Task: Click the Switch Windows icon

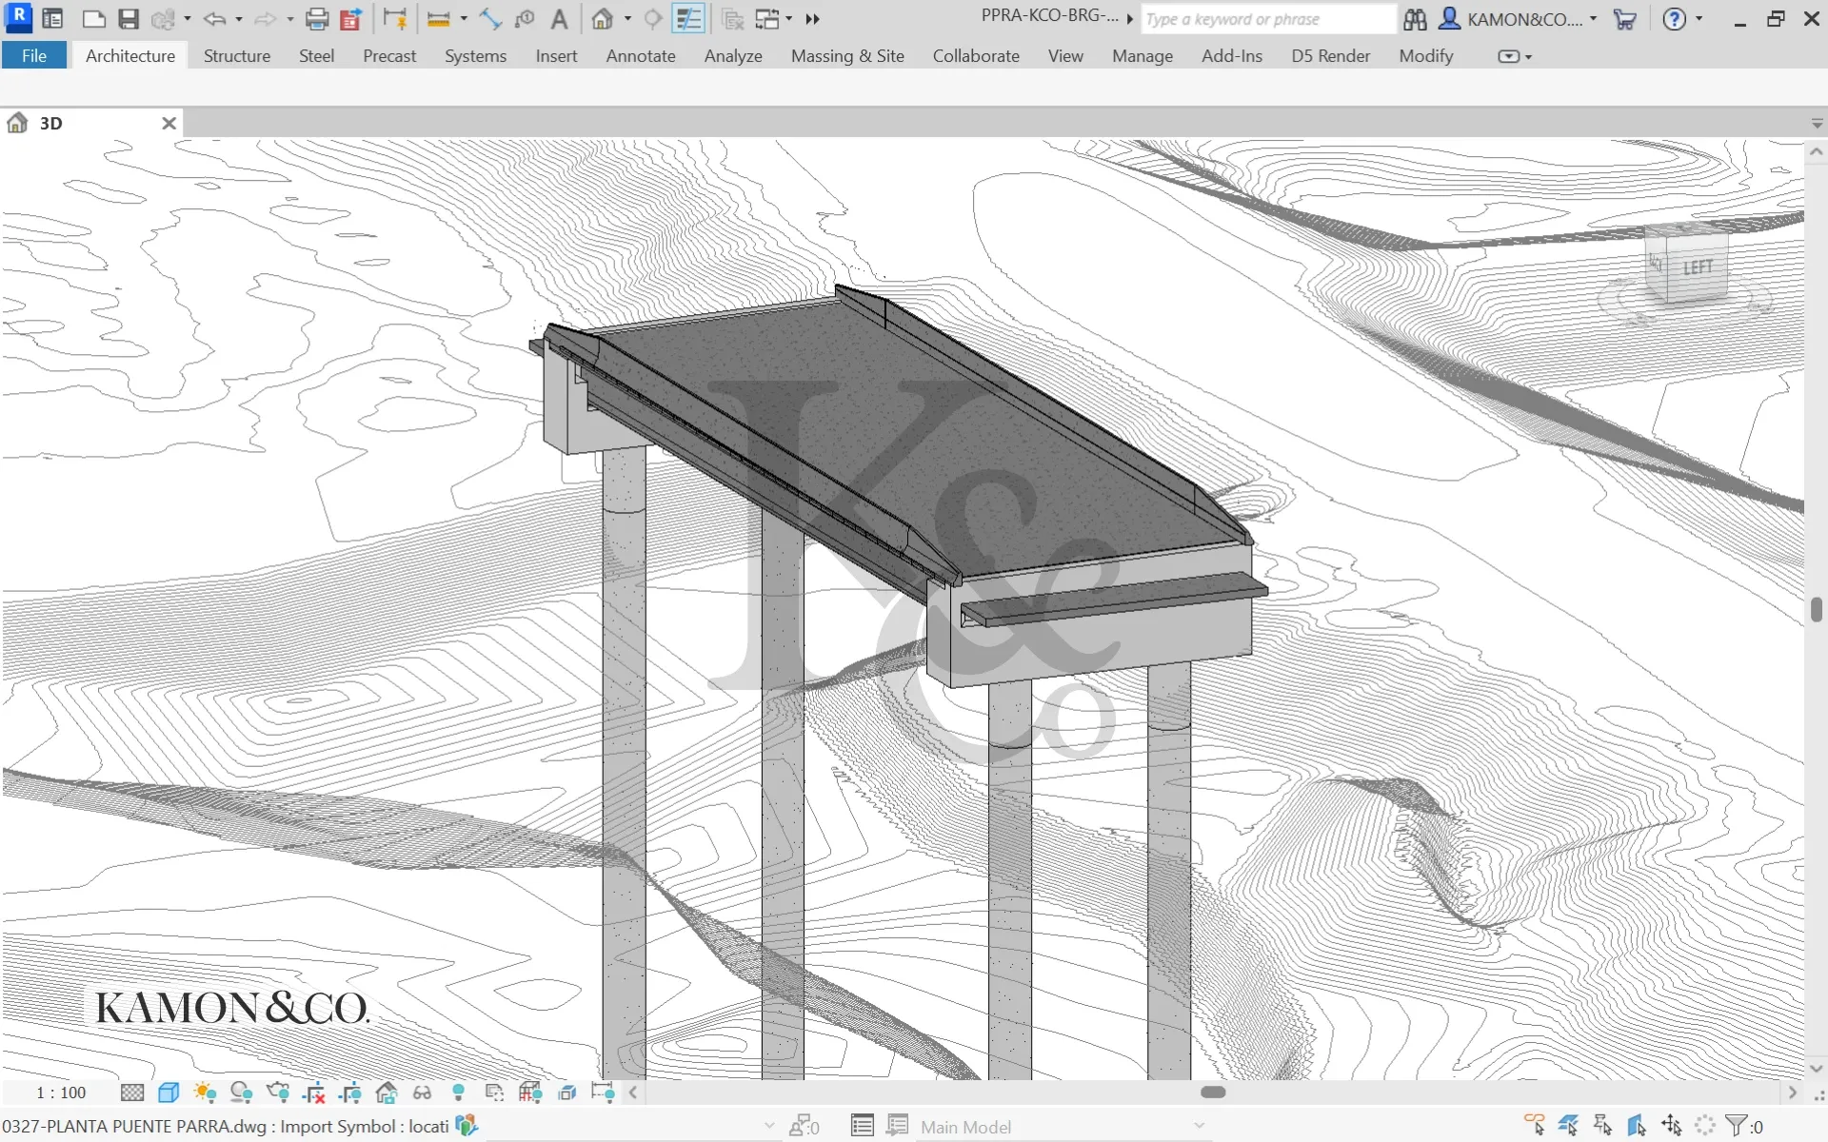Action: point(767,19)
